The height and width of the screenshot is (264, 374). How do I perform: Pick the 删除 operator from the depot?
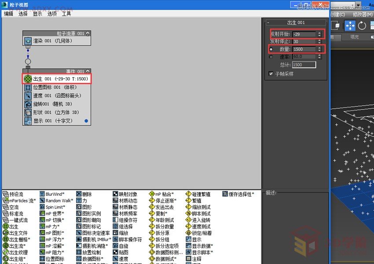coord(78,194)
